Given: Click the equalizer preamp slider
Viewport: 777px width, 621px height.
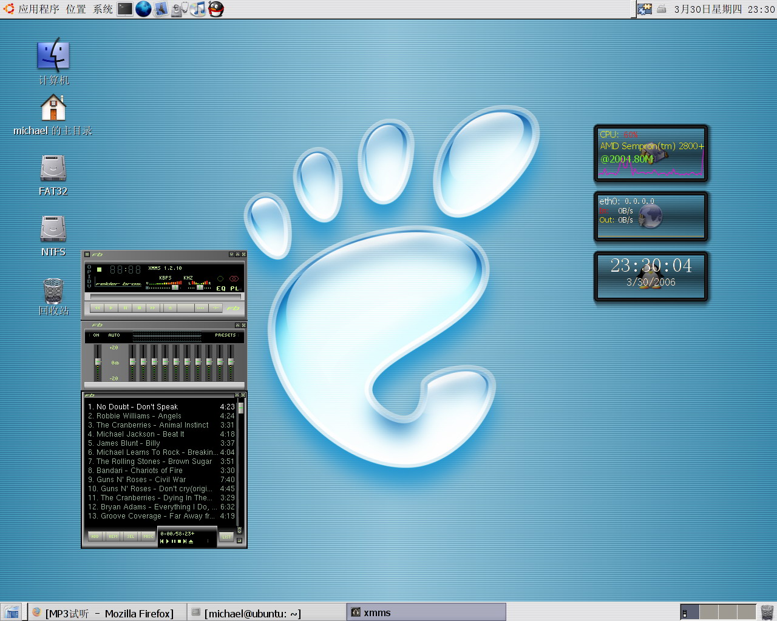Looking at the screenshot, I should click(98, 363).
